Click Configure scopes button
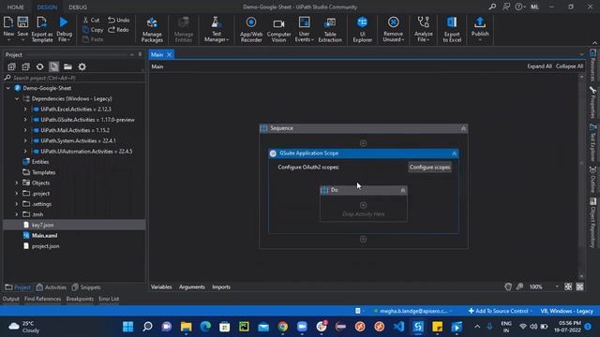Screen dimensions: 600x337 point(429,167)
